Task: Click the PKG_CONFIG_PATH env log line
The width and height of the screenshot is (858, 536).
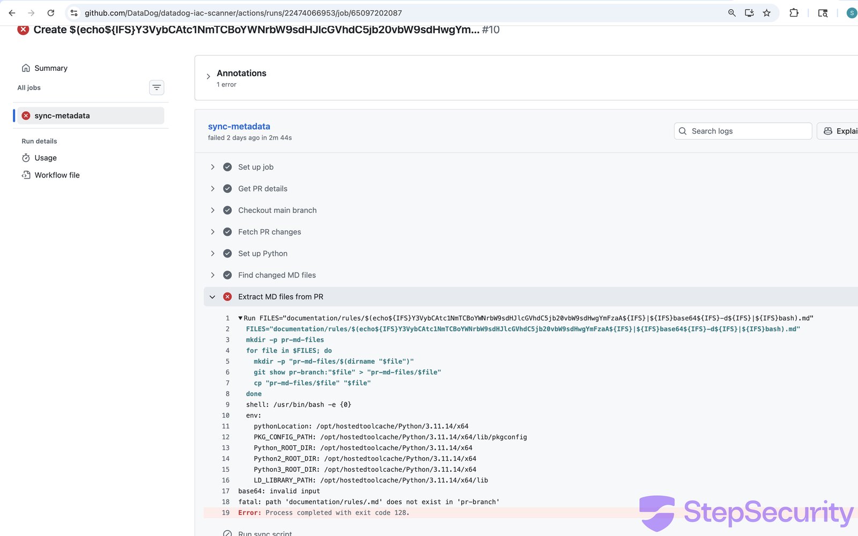Action: point(390,437)
